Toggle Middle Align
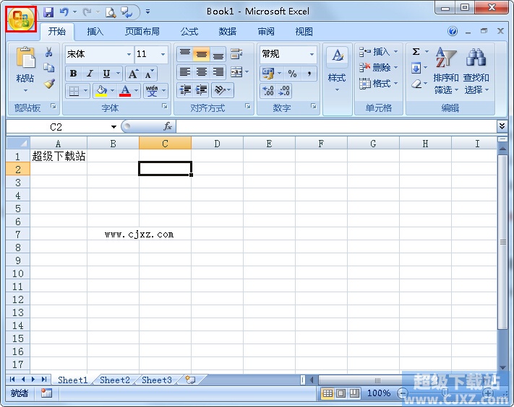Viewport: 514px width, 407px height. pyautogui.click(x=201, y=53)
